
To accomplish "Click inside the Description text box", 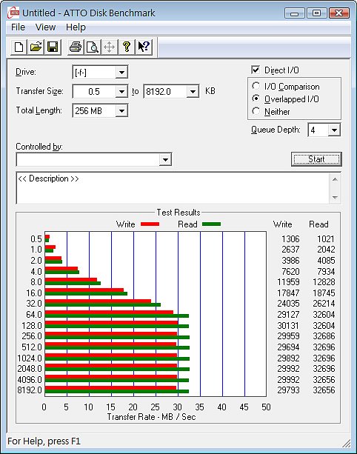I will tap(173, 188).
